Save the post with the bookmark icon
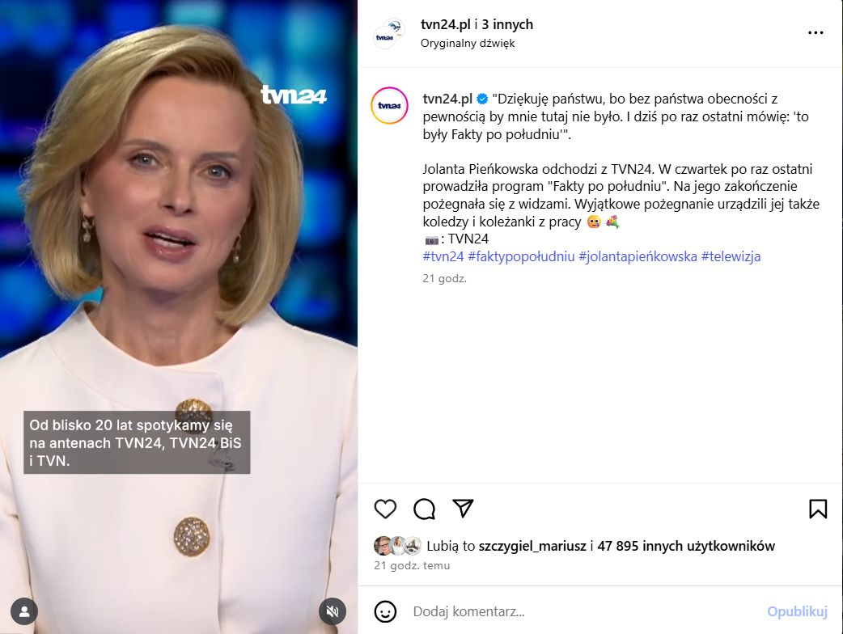Screen dimensions: 843x634 (818, 509)
